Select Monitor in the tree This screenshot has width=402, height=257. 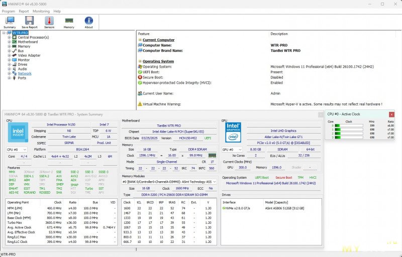(x=24, y=60)
